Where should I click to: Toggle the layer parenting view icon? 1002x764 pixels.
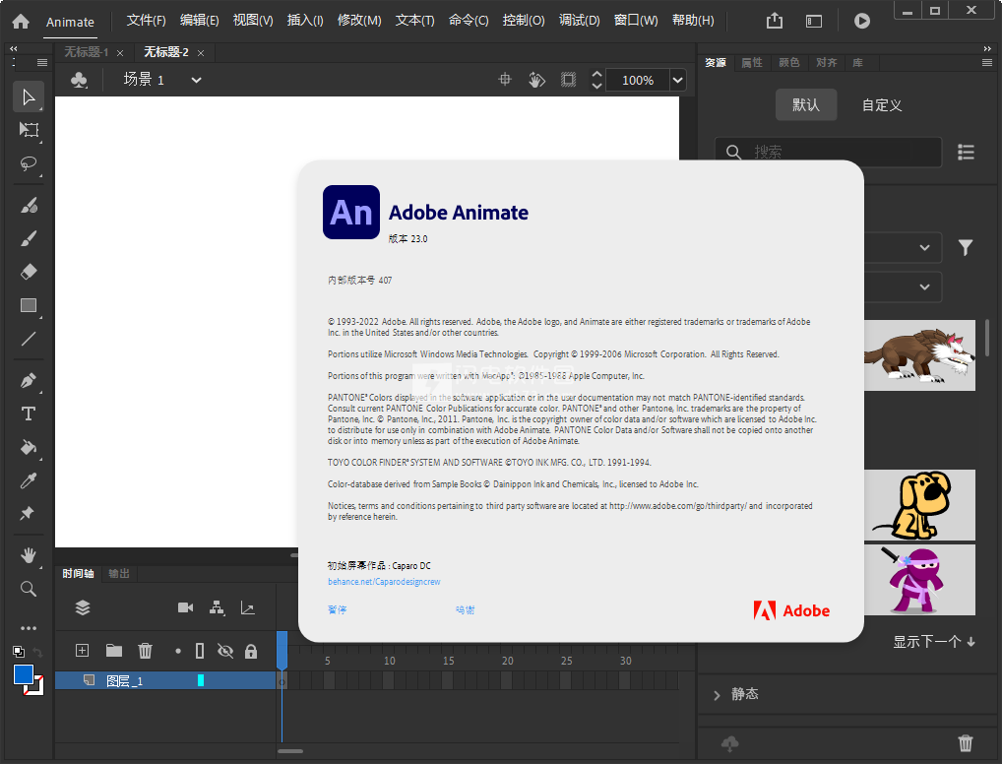pos(218,607)
